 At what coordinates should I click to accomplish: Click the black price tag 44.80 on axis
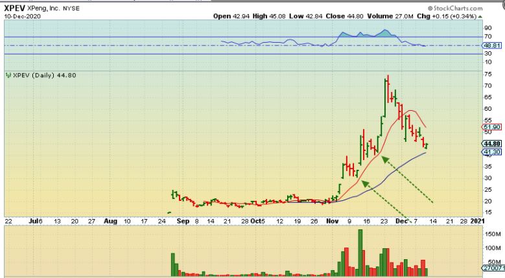[492, 144]
